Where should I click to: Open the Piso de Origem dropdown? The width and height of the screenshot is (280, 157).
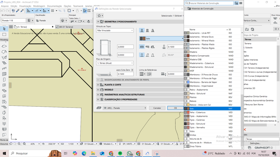[x=115, y=63]
